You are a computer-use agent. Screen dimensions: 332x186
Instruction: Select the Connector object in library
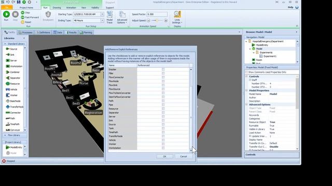pyautogui.click(x=13, y=113)
